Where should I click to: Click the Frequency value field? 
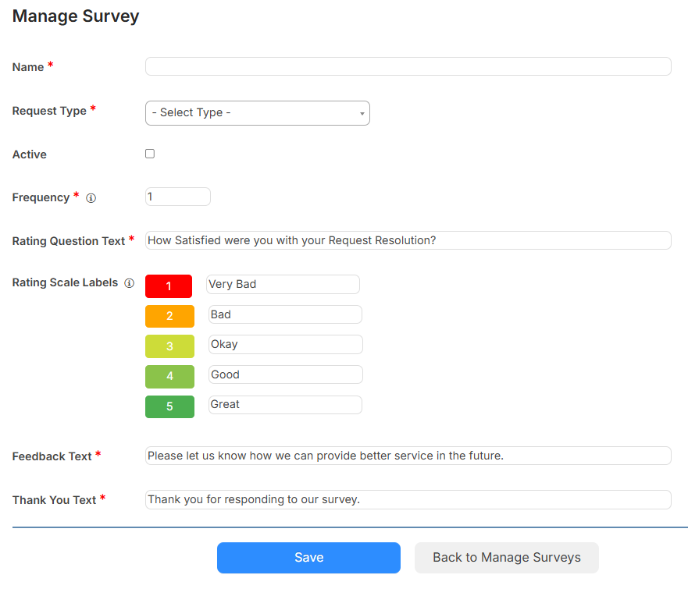click(x=177, y=197)
